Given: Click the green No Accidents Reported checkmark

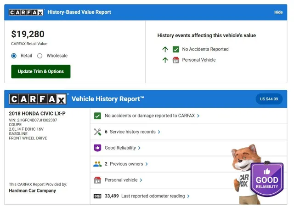Looking at the screenshot, I should 175,49.
